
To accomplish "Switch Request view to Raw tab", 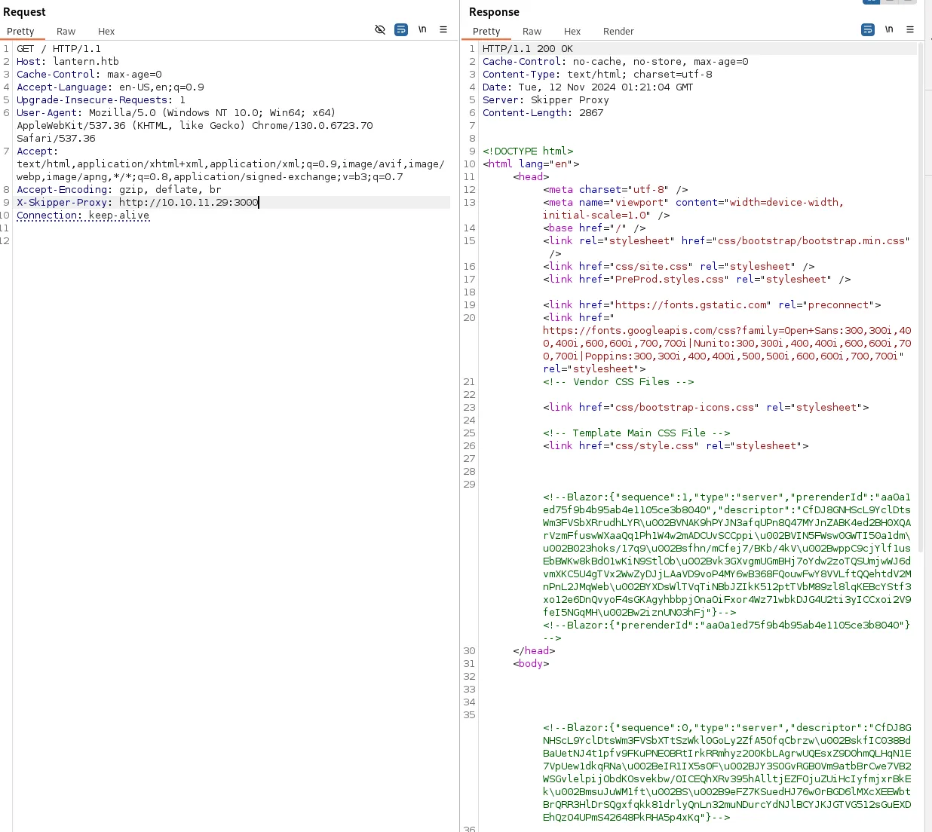I will tap(66, 32).
